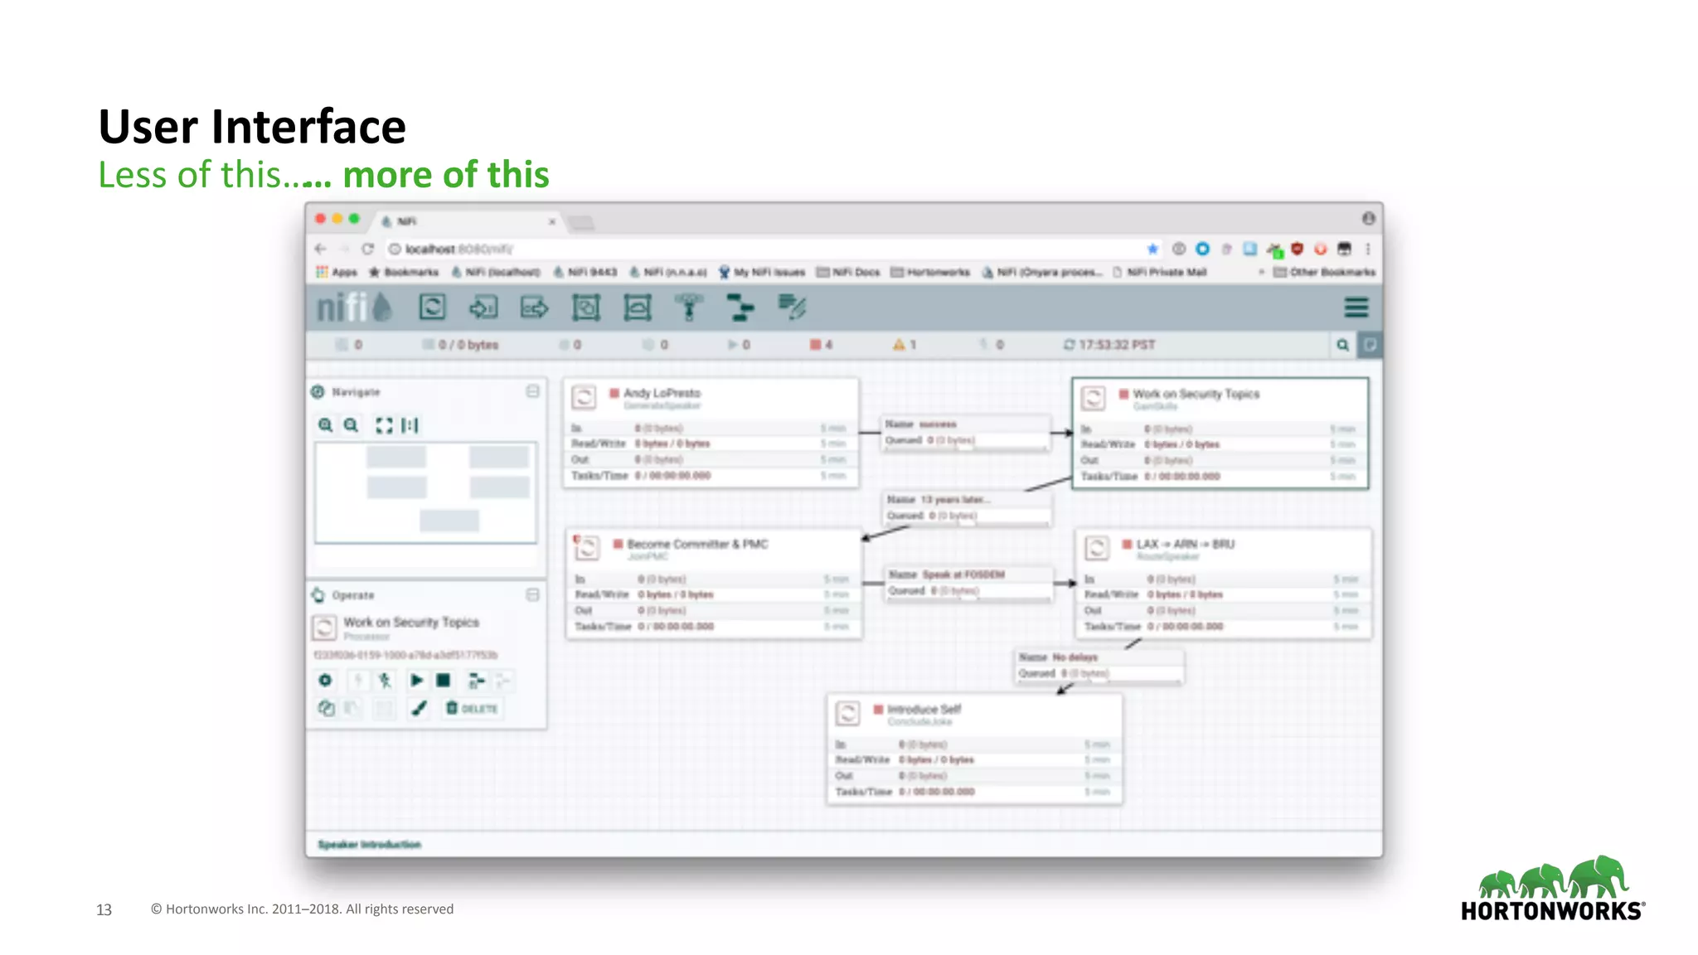This screenshot has width=1698, height=955.
Task: Open the NiFi global hamburger menu
Action: tap(1356, 308)
